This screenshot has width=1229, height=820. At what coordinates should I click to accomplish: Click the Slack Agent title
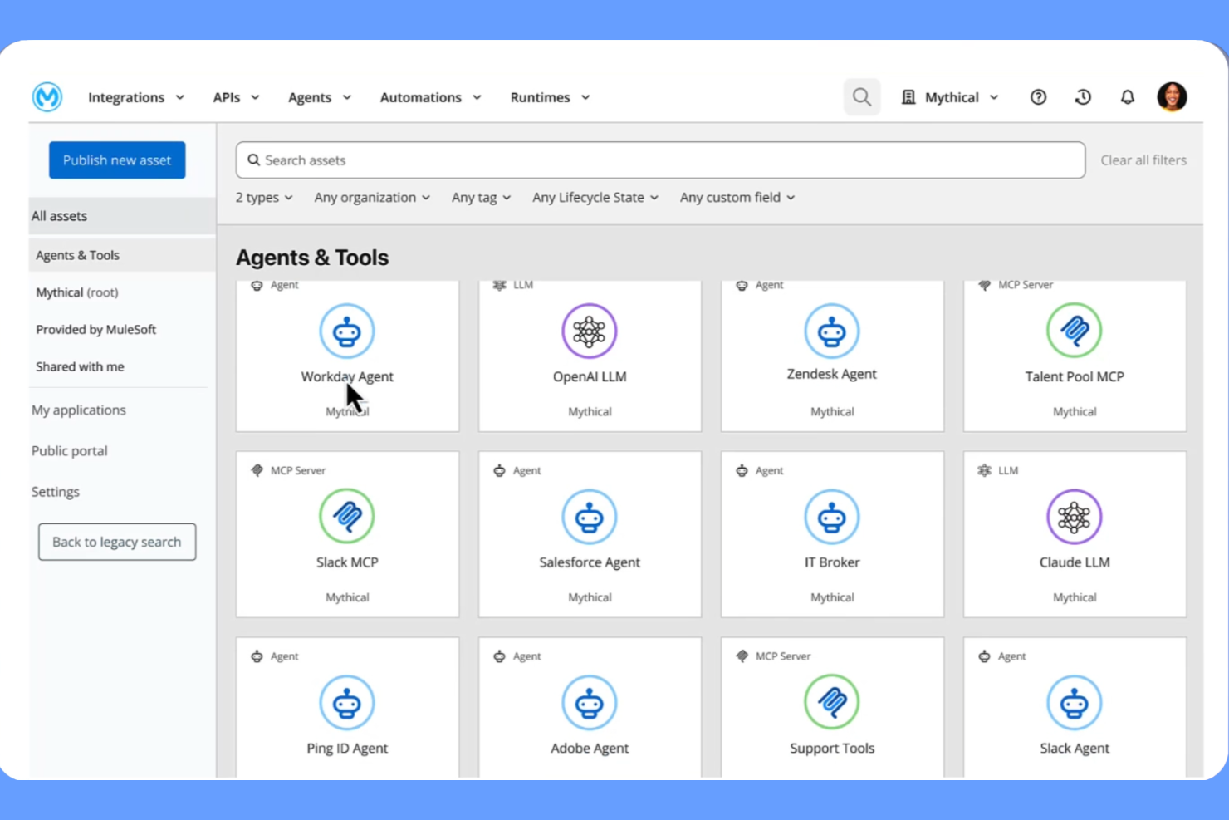coord(1075,749)
